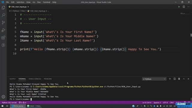This screenshot has width=192, height=108.
Task: Click on 'lName' variable on line 7
Action: (x=24, y=40)
